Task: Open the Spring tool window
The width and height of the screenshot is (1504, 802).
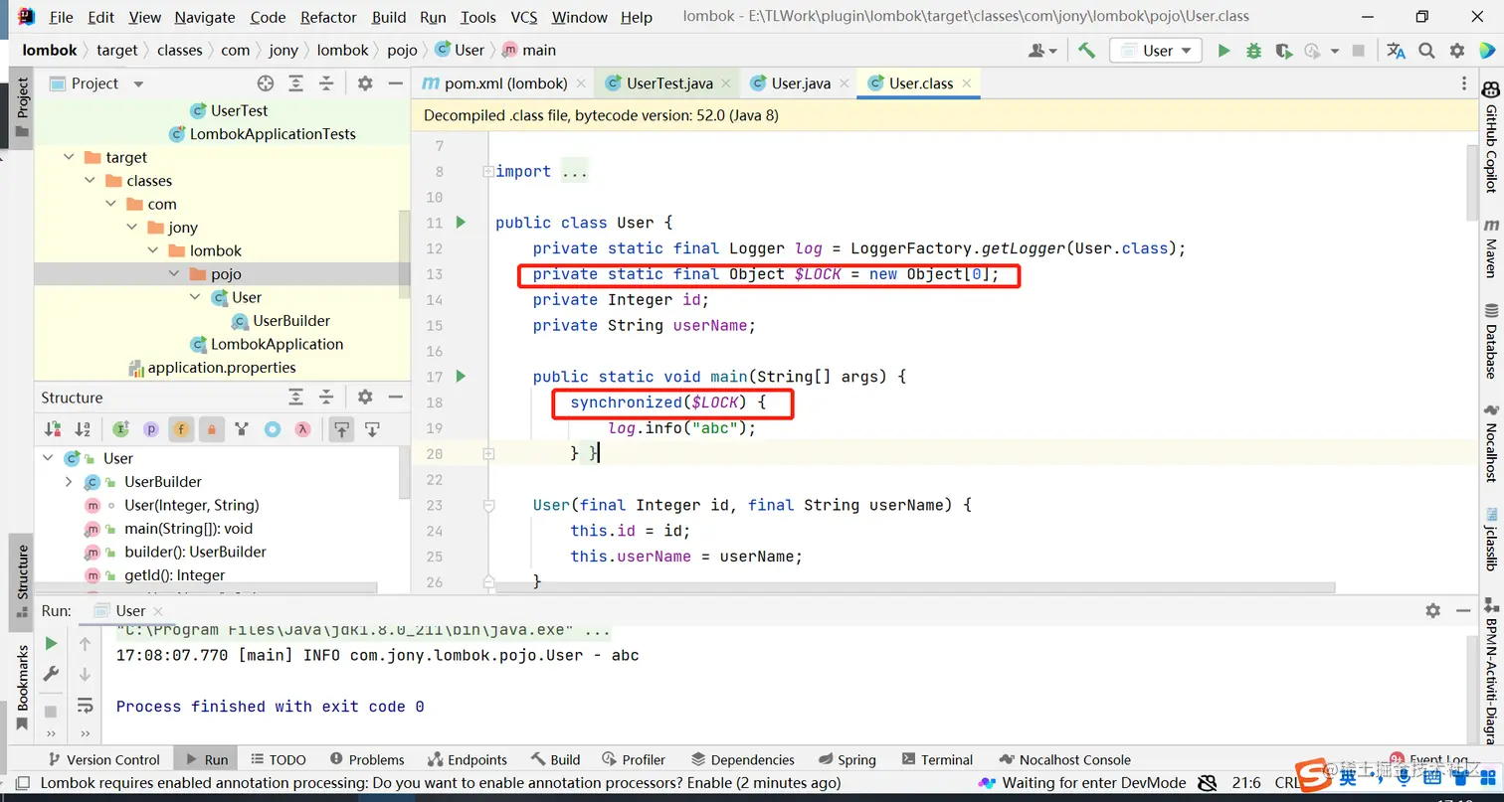Action: click(x=846, y=759)
